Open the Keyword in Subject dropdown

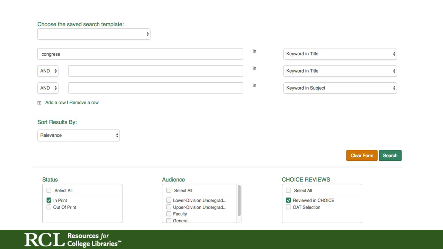tap(340, 88)
